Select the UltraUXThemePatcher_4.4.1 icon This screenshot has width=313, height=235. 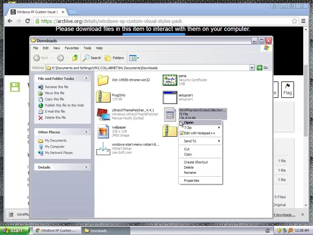point(103,114)
